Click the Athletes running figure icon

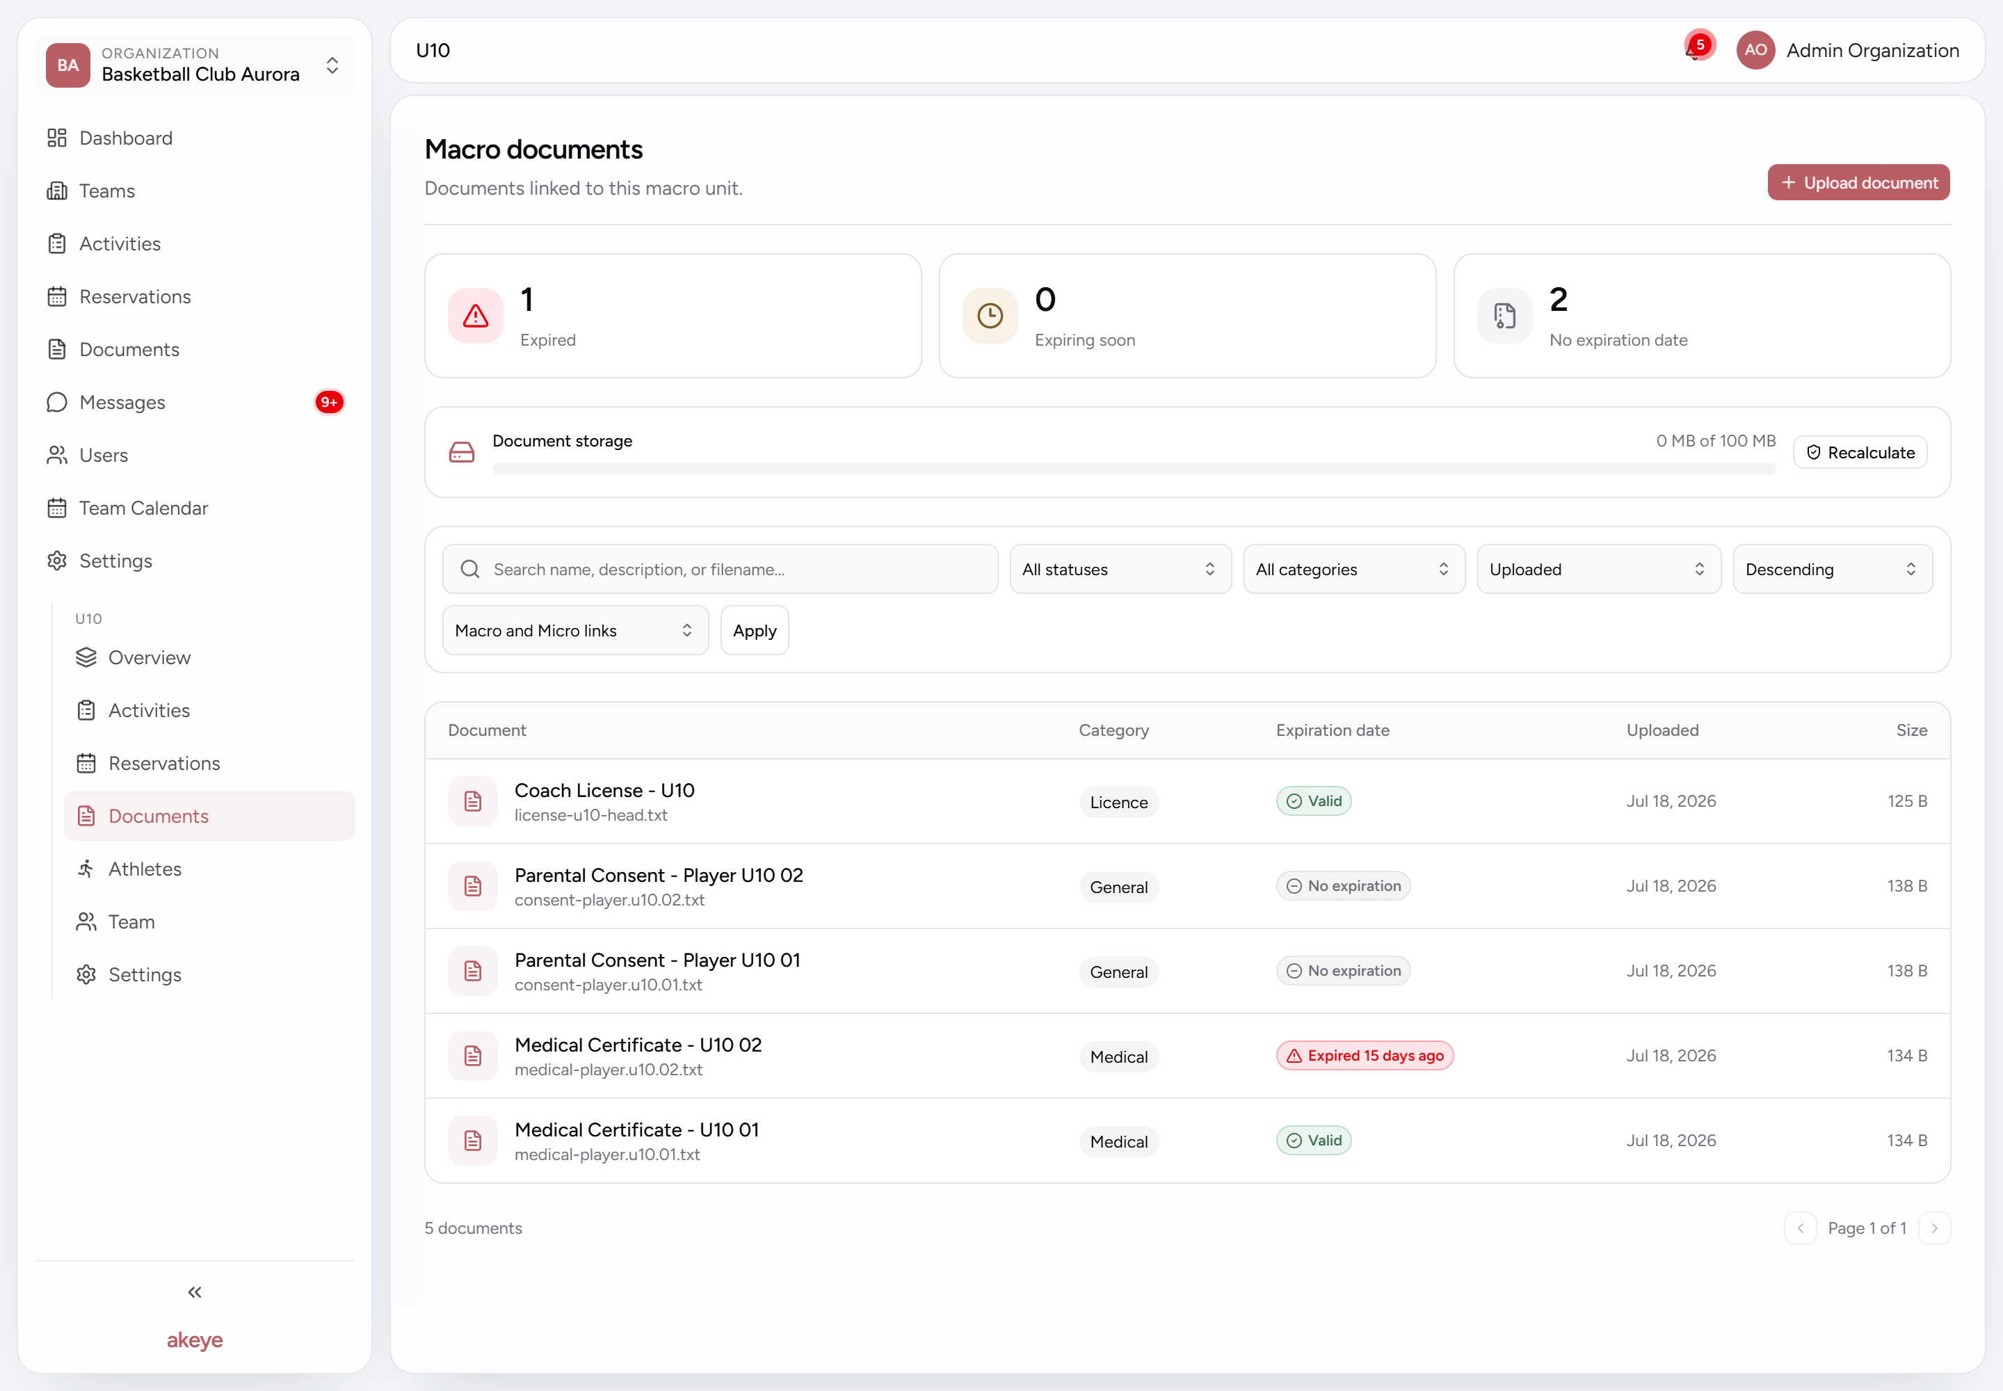tap(86, 869)
